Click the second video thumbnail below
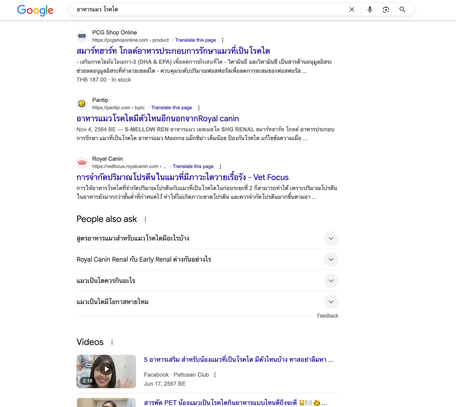 click(106, 402)
